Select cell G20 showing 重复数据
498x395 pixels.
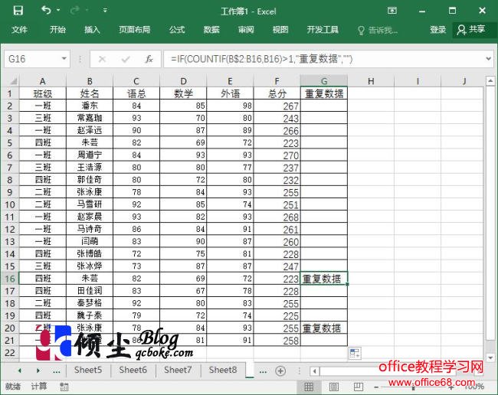324,328
